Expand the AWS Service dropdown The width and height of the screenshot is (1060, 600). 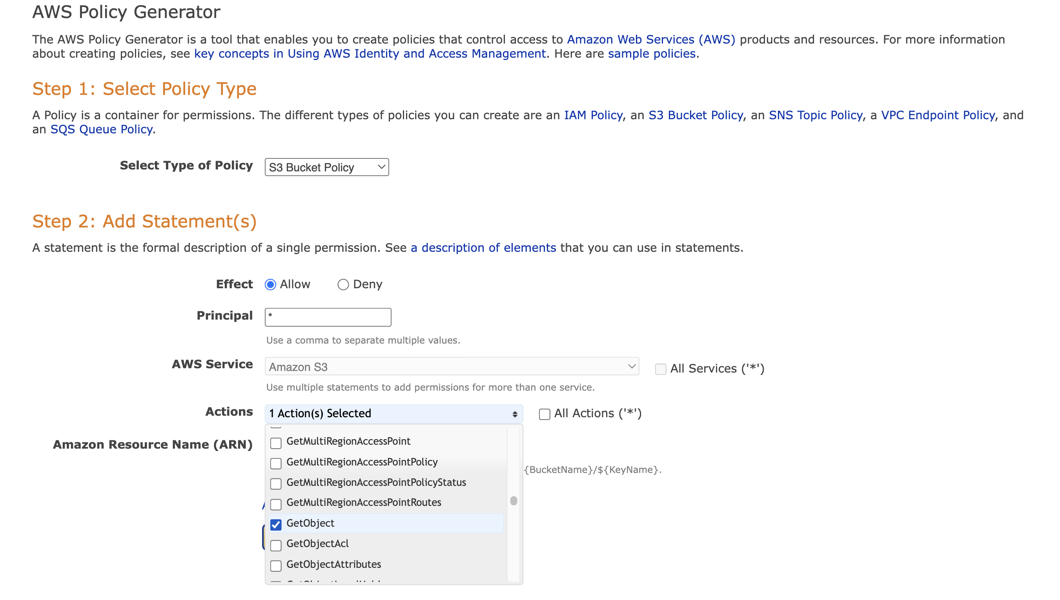point(452,366)
